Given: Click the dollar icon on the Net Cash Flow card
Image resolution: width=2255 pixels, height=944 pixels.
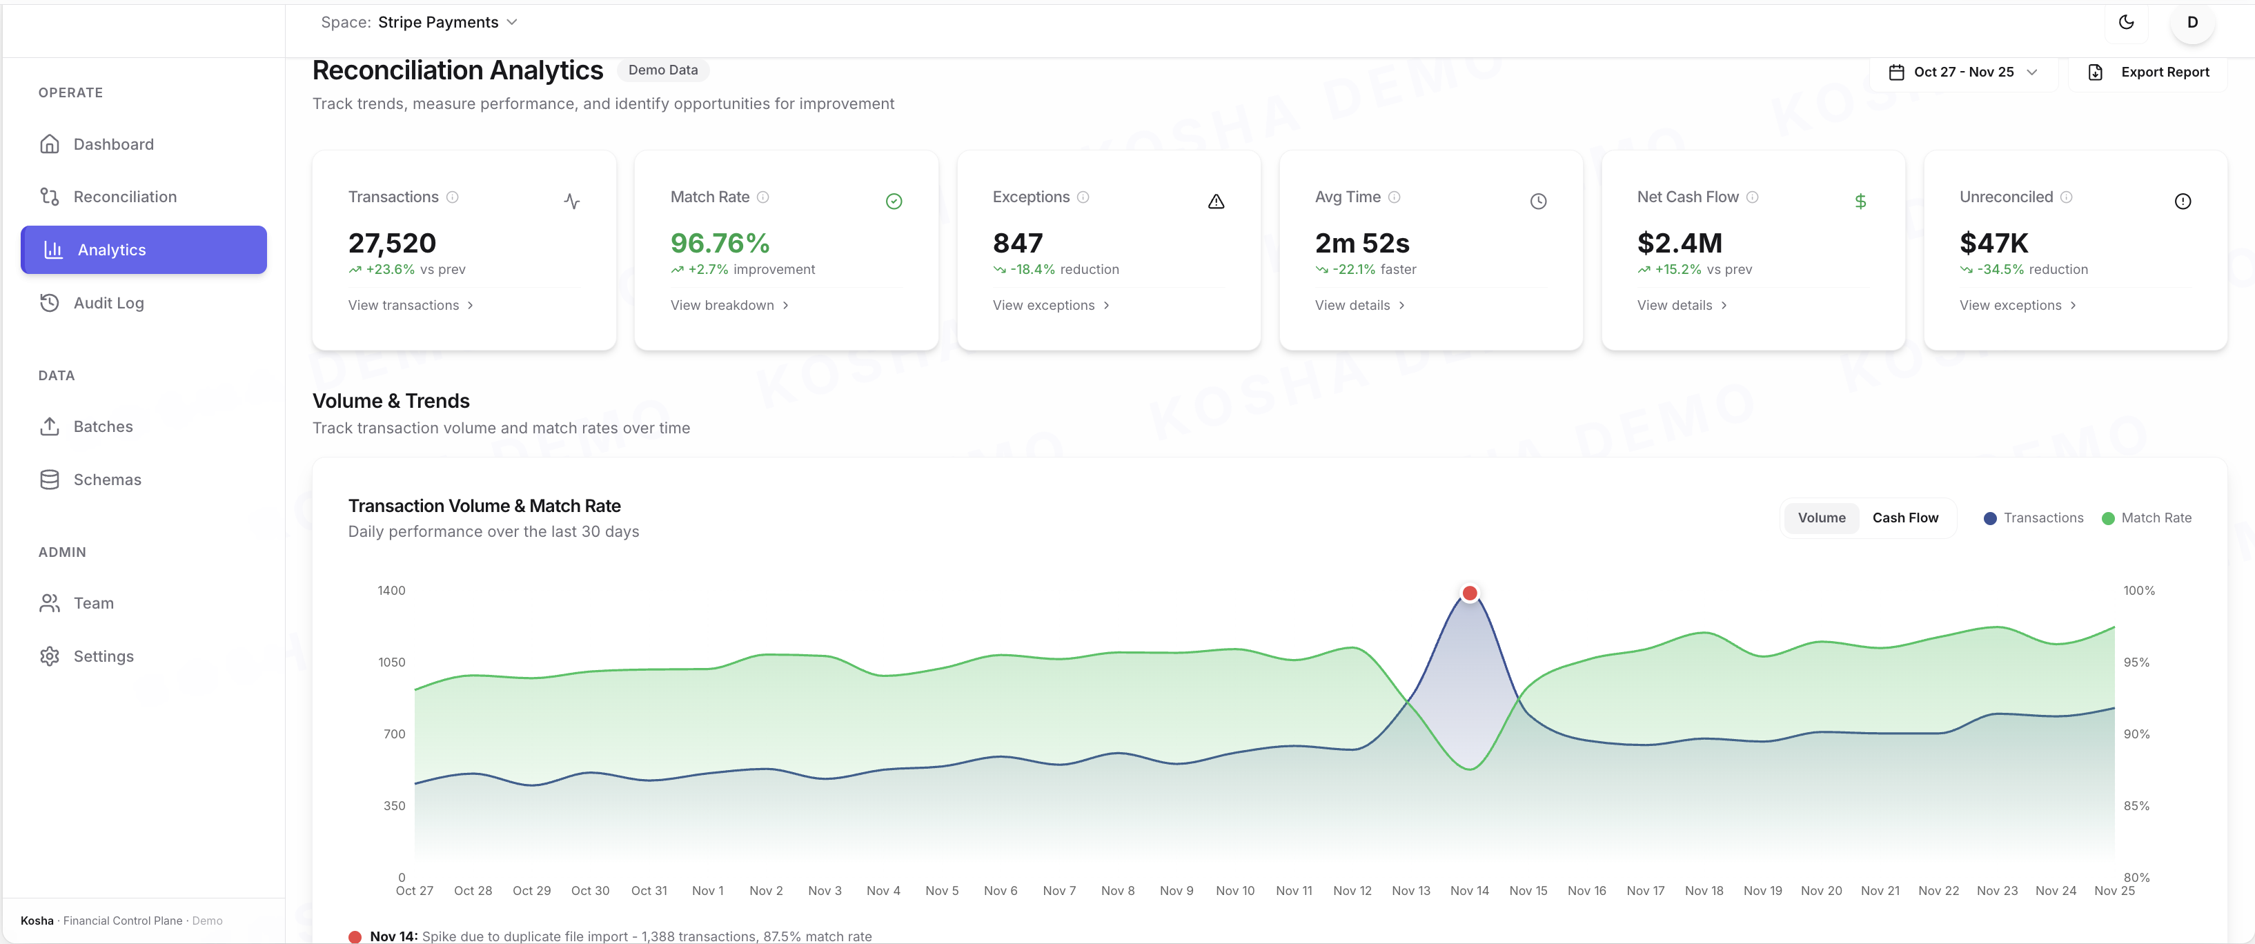Looking at the screenshot, I should point(1861,201).
